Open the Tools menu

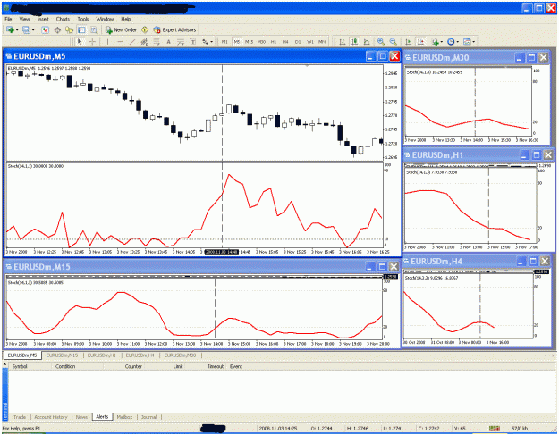(x=83, y=19)
